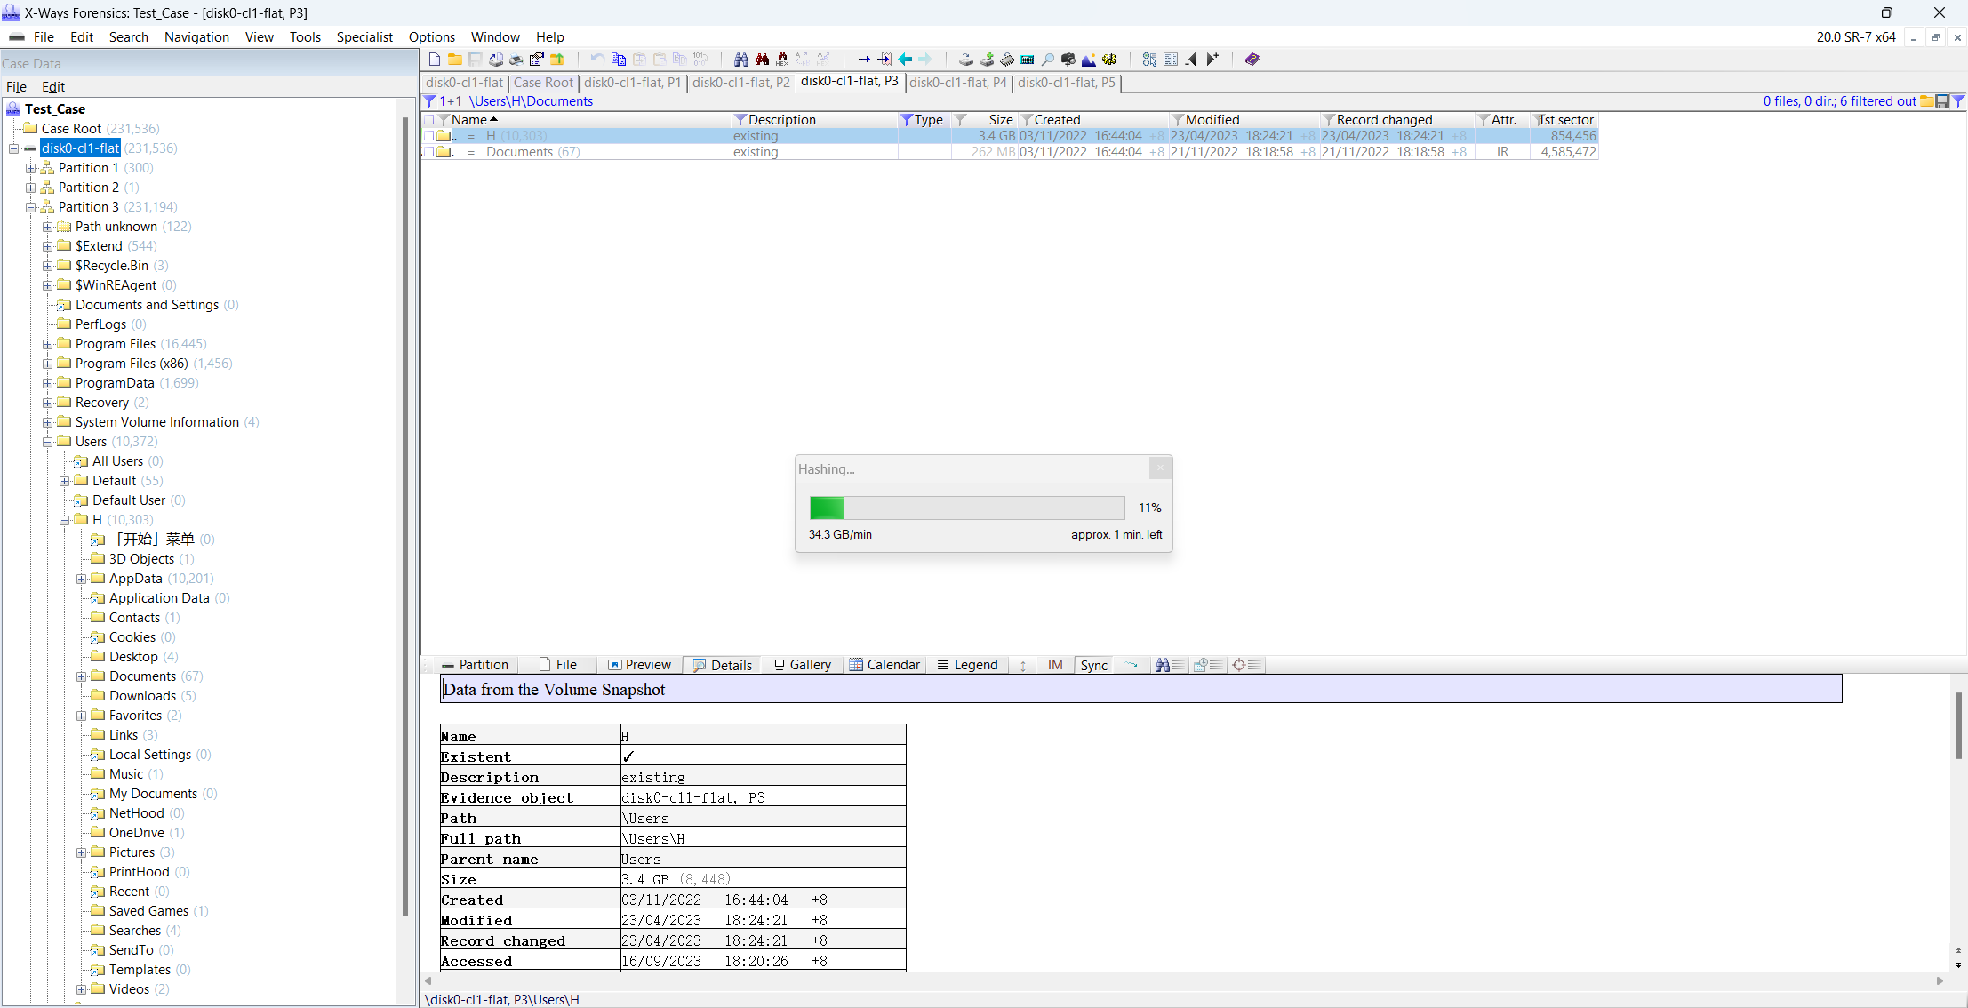Close the Hashing progress dialog

[x=1160, y=468]
